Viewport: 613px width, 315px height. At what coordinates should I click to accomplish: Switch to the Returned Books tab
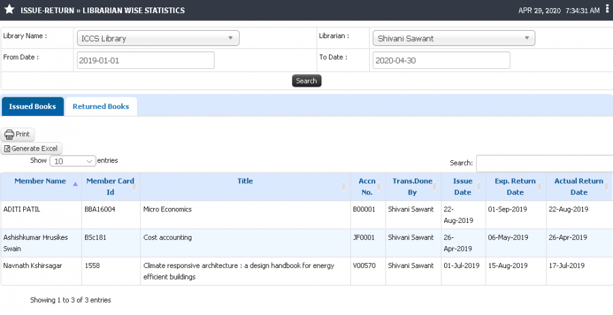click(101, 106)
